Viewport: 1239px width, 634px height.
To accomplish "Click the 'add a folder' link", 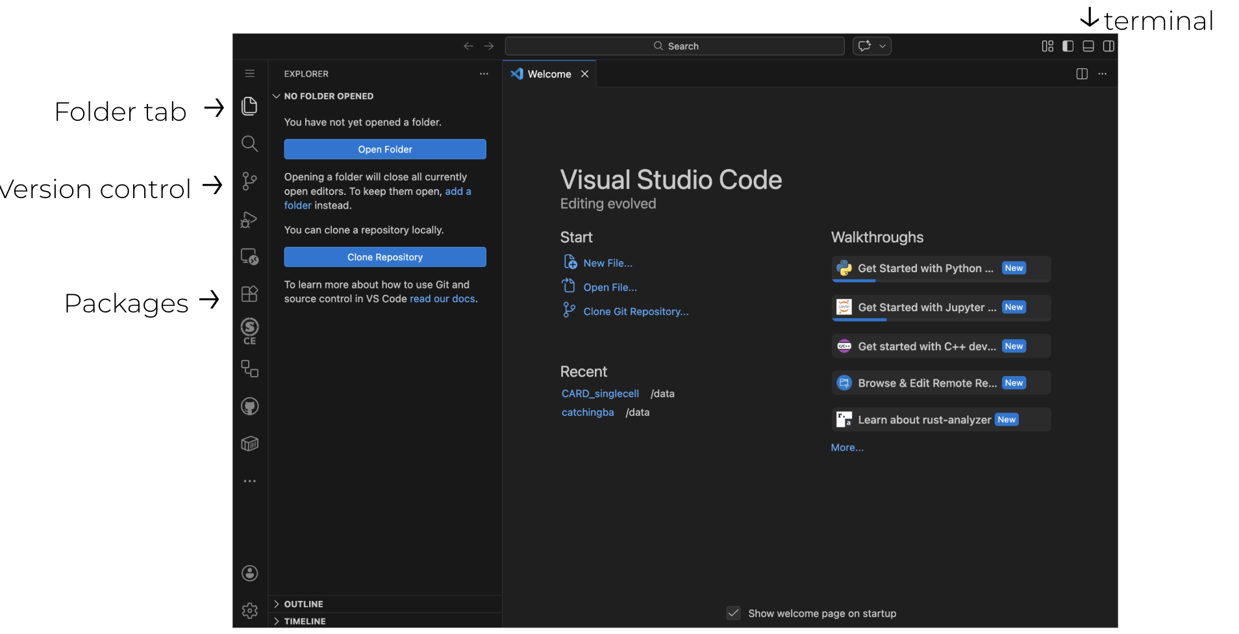I will [458, 192].
